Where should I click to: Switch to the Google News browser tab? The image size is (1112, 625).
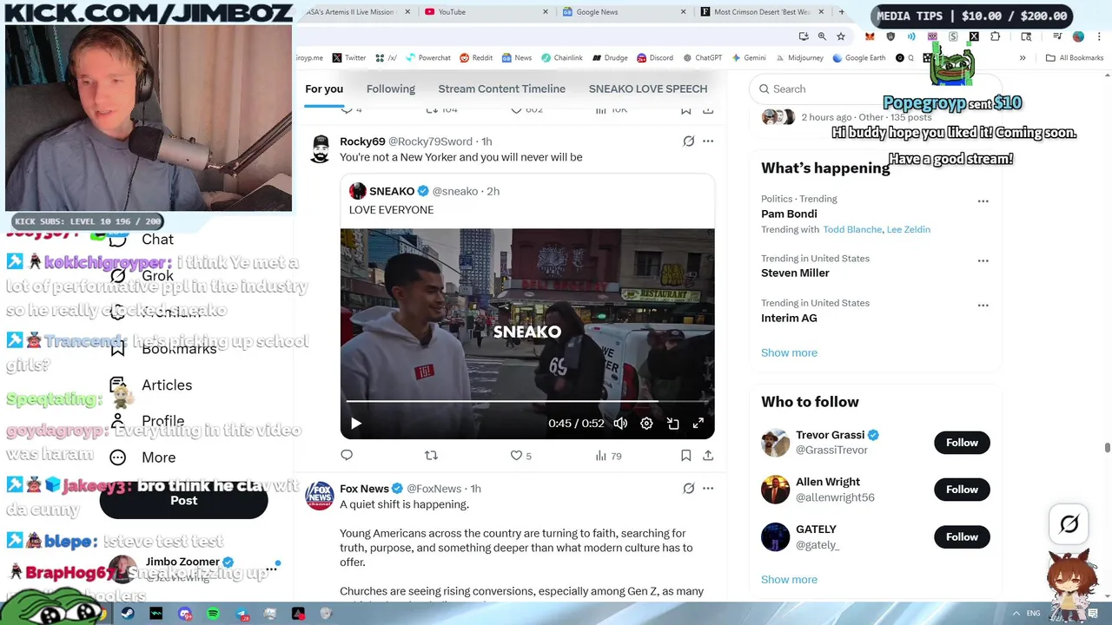coord(625,12)
